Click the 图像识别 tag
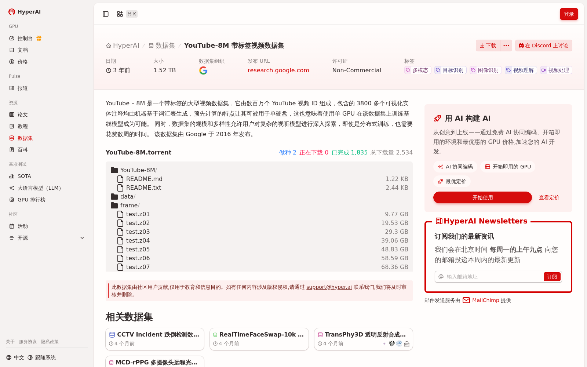587x367 pixels. point(485,70)
